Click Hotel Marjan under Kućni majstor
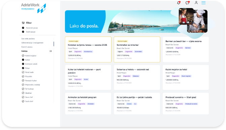The width and height of the screenshot is (226, 130). pyautogui.click(x=170, y=73)
